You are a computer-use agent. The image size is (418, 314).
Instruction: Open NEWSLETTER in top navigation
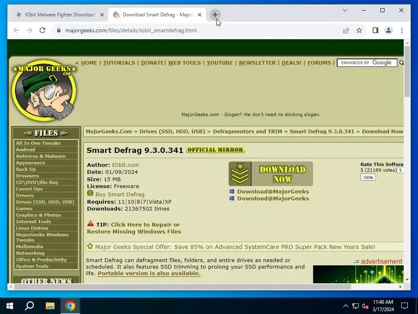click(x=257, y=63)
